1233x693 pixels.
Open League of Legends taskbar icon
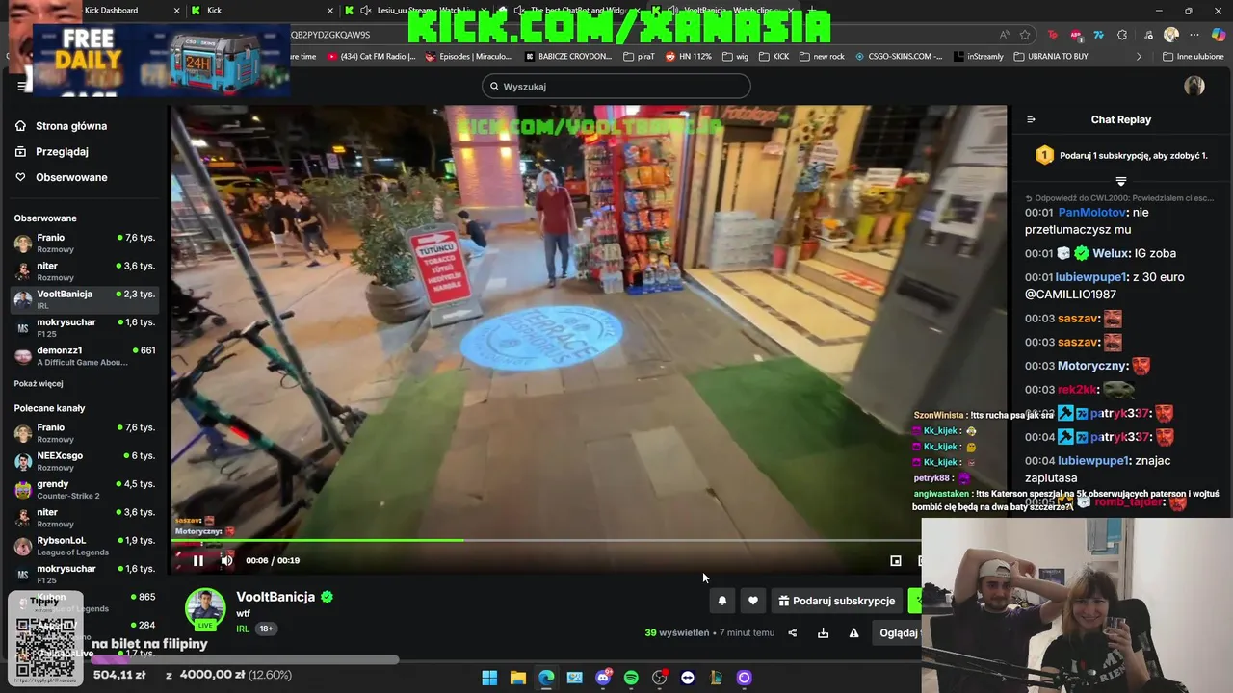point(716,678)
